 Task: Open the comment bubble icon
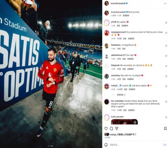[111, 128]
